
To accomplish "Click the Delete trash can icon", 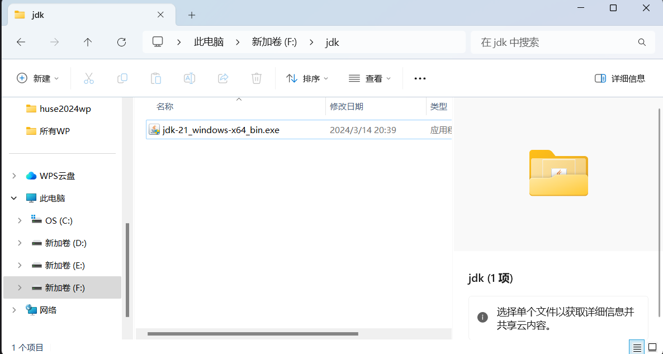I will 257,78.
